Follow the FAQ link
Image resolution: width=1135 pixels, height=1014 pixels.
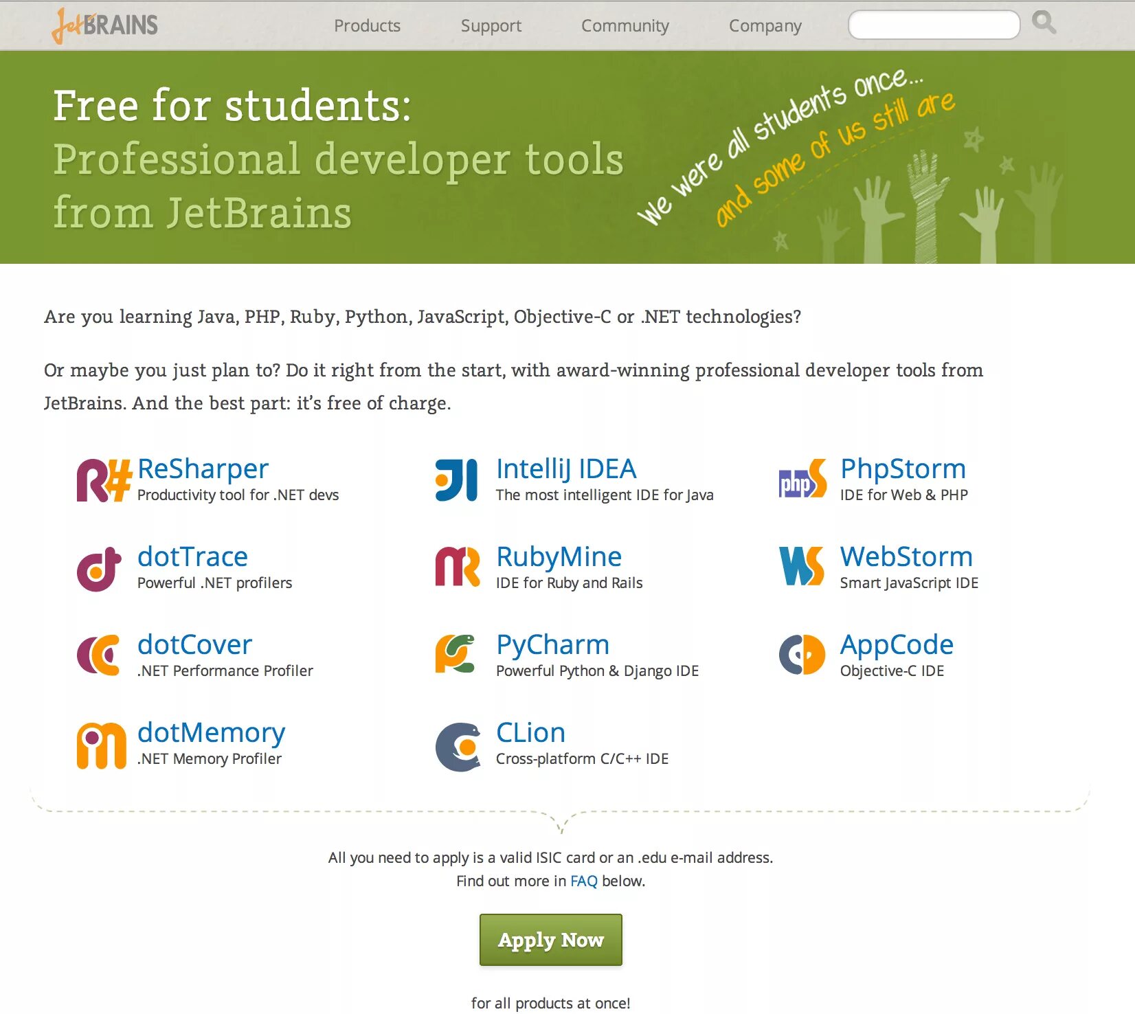pos(584,881)
